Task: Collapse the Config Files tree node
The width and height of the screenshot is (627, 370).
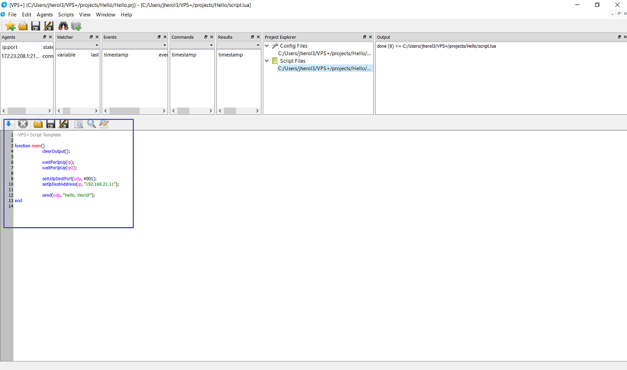Action: coord(267,46)
